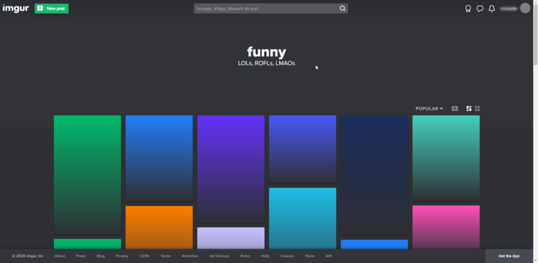Open the Careers footer link
This screenshot has height=263, width=538.
287,256
